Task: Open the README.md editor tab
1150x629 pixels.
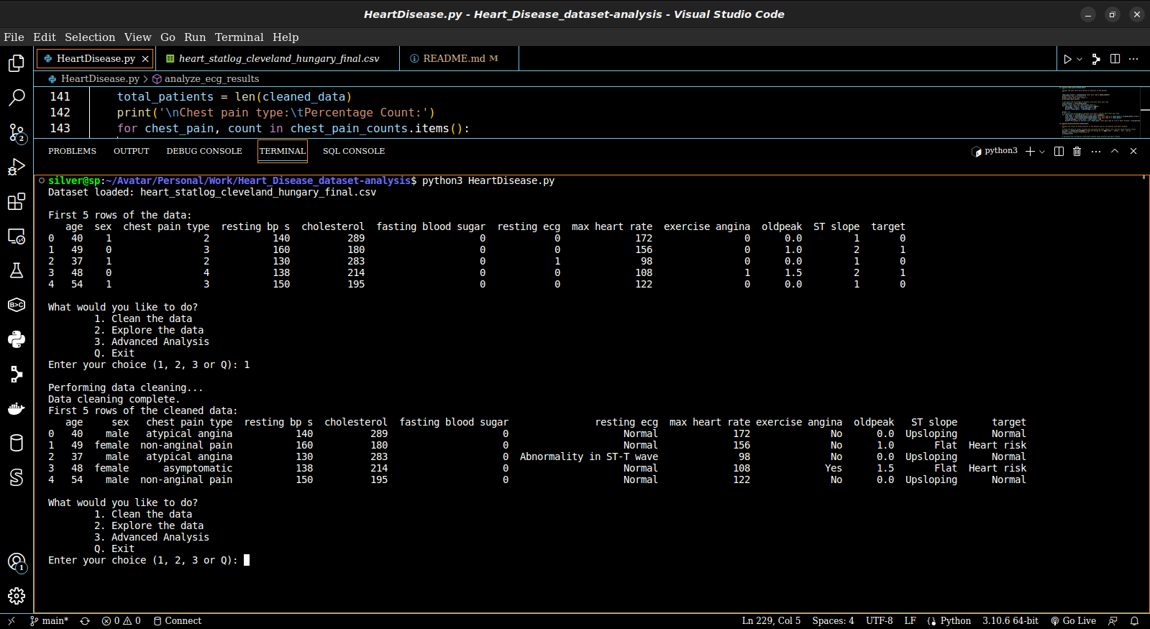Action: click(x=460, y=59)
